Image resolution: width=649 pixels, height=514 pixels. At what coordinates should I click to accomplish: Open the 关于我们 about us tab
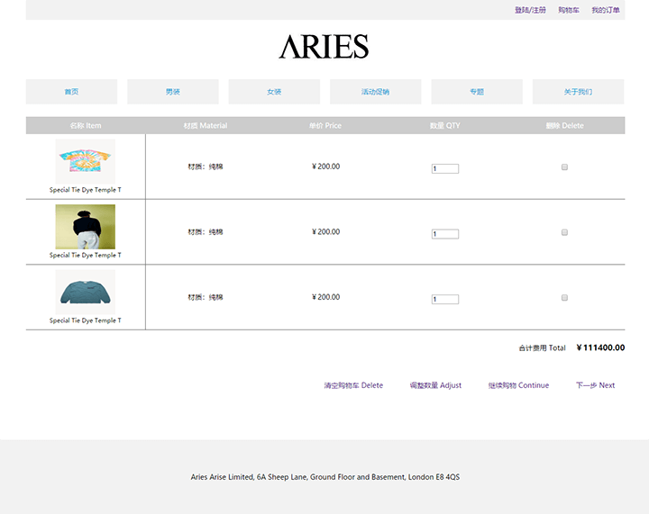pos(578,92)
